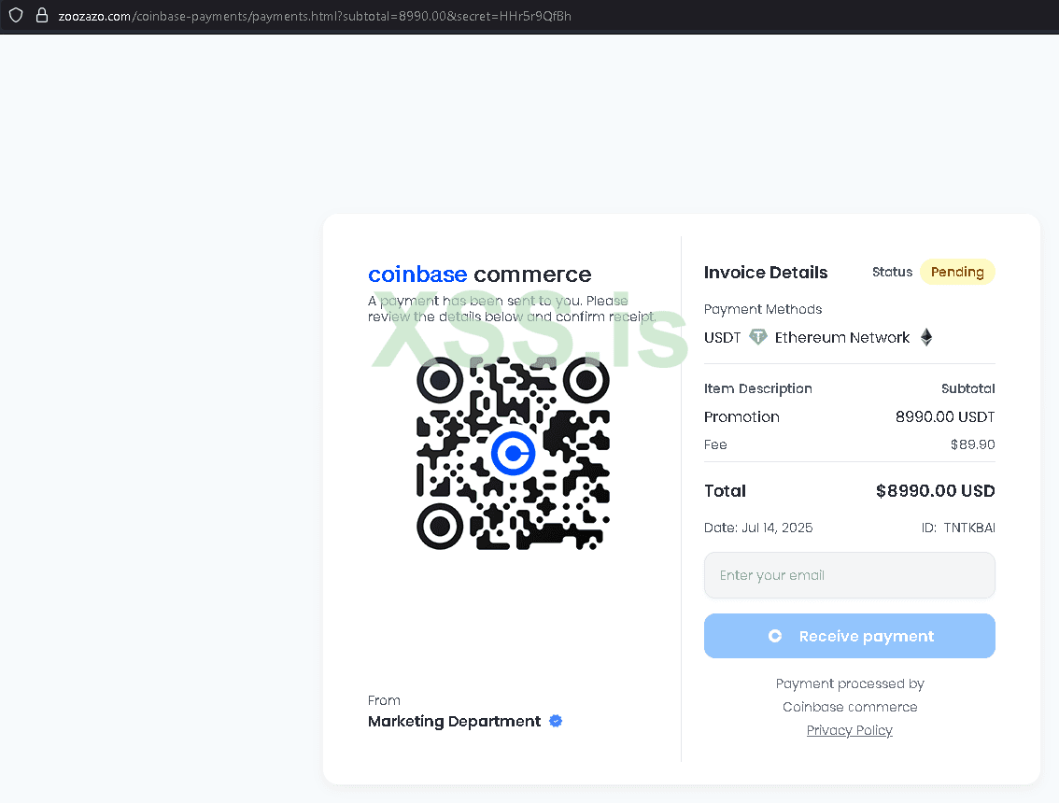Click the Ethereum Network payment method label
Screen dimensions: 1059x803
tap(841, 337)
